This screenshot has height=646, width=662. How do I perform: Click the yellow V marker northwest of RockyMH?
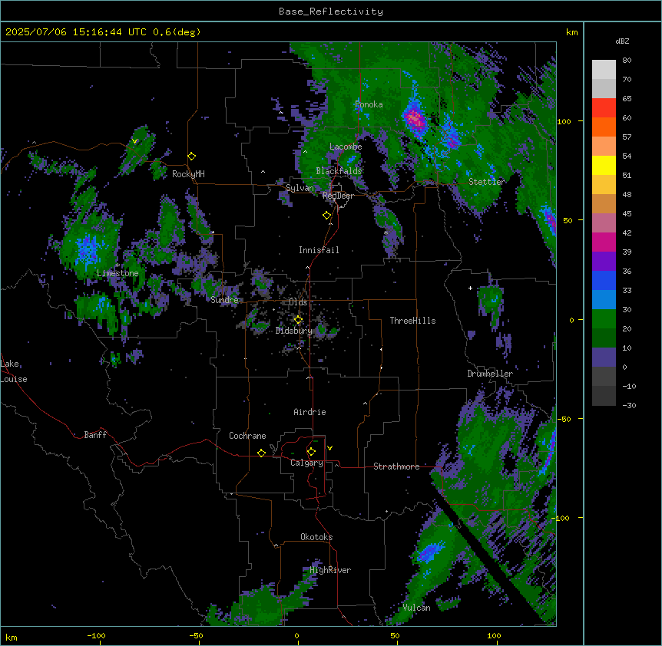click(x=134, y=141)
